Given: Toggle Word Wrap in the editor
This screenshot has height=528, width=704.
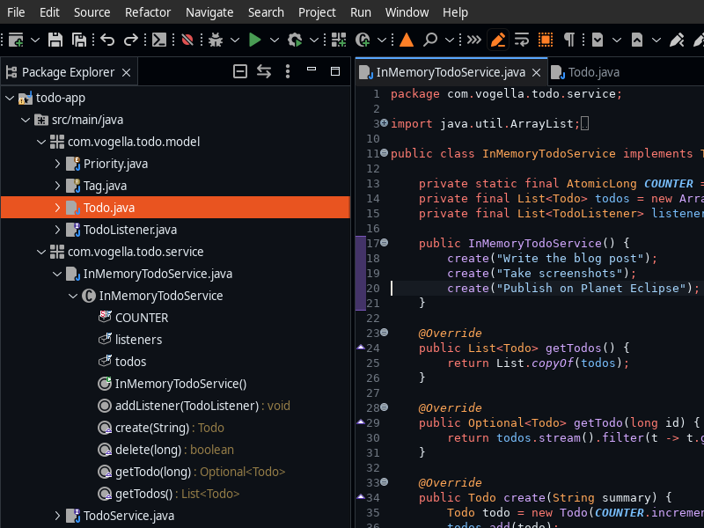Looking at the screenshot, I should click(x=522, y=40).
